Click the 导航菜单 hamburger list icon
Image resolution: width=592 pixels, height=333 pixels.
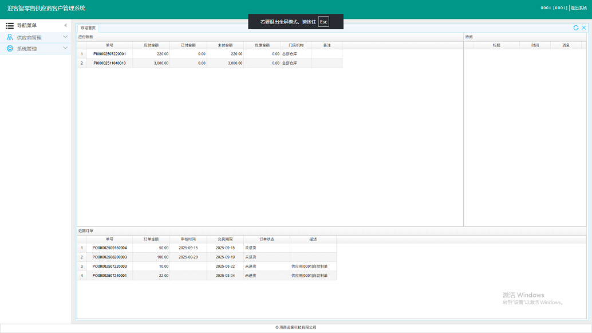click(10, 26)
